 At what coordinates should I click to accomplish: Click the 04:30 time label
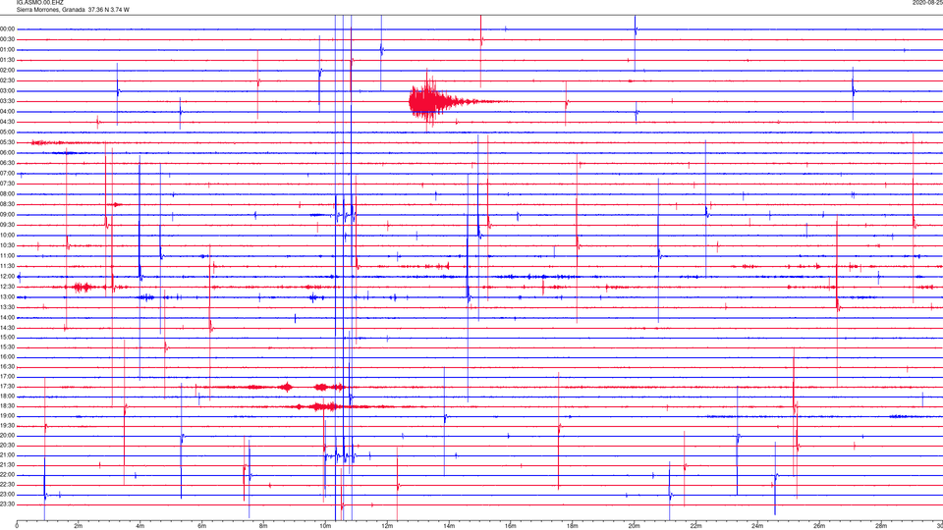click(x=8, y=122)
